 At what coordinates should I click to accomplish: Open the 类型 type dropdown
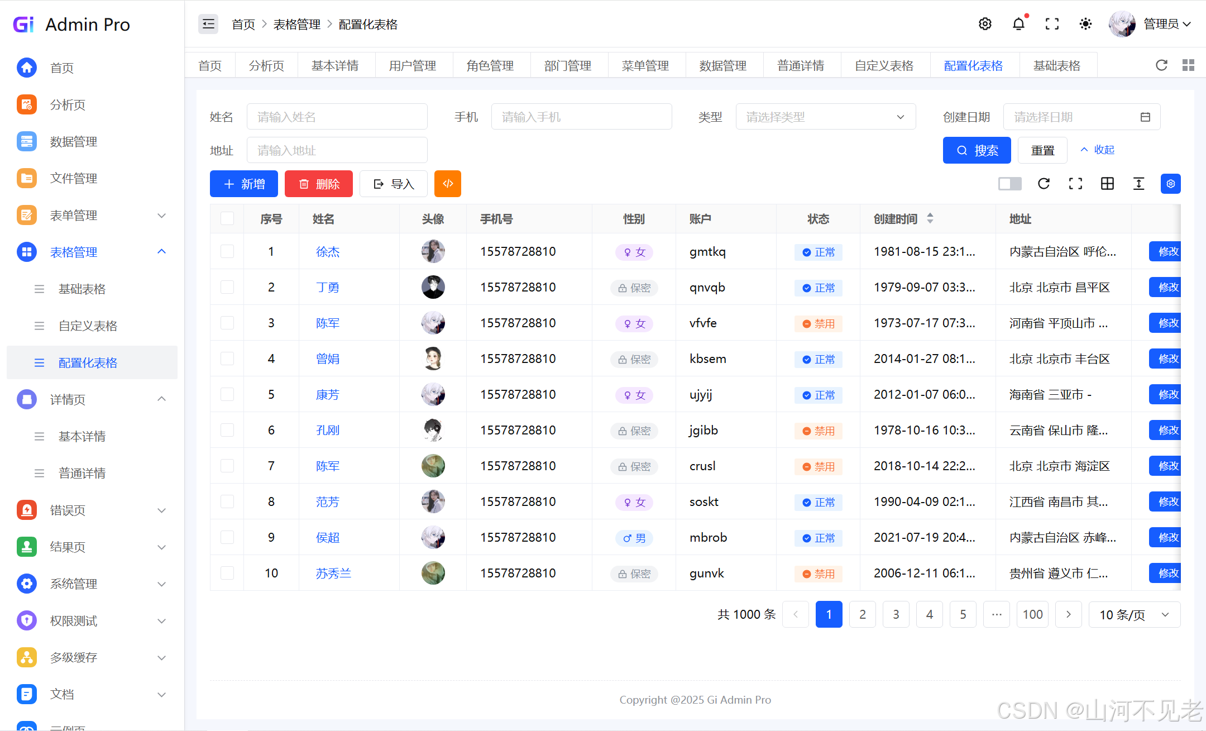coord(825,117)
